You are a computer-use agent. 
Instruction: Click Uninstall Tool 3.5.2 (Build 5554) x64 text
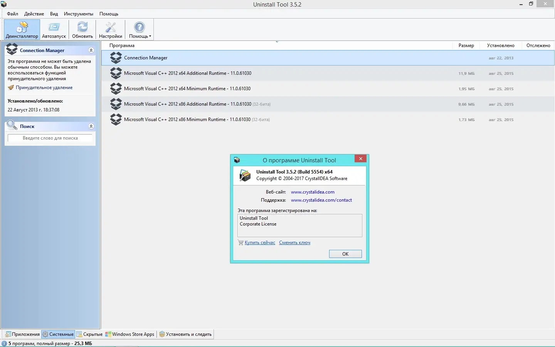(294, 172)
